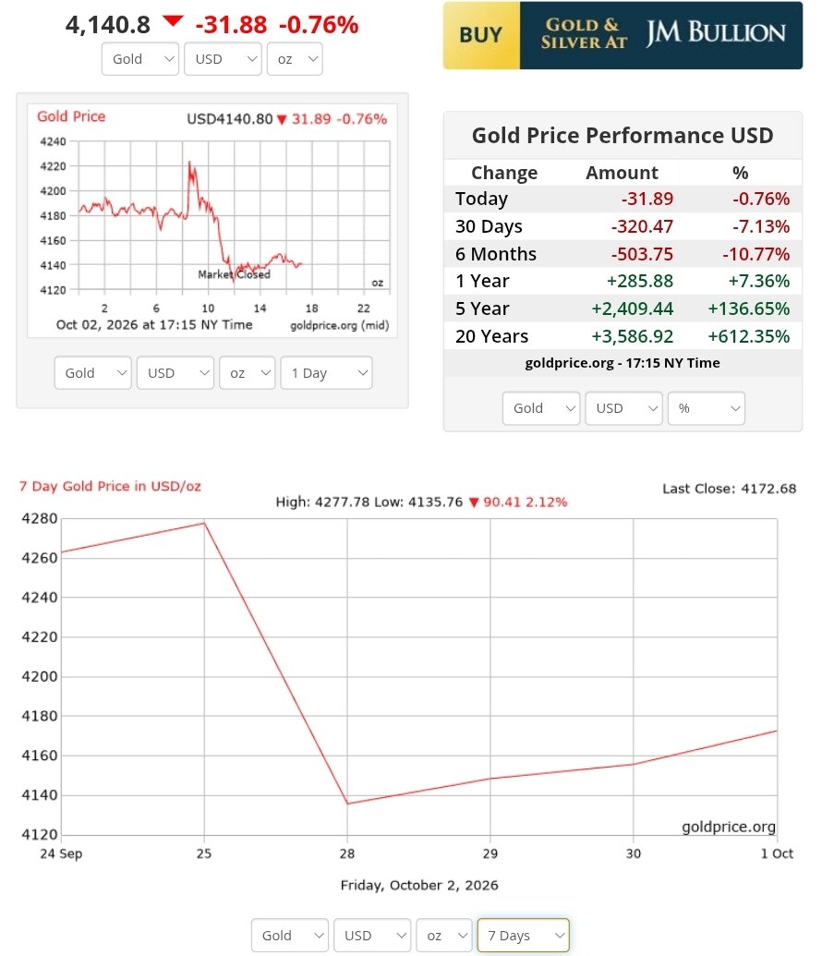
Task: Click the JM Bullion banner ad
Action: click(x=623, y=35)
